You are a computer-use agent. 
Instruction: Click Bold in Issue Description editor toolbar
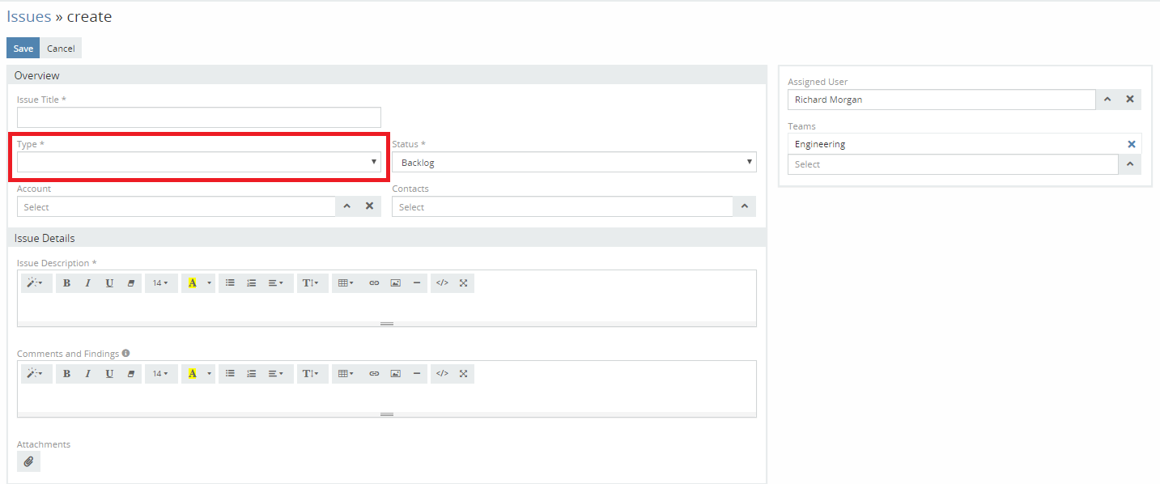tap(67, 283)
